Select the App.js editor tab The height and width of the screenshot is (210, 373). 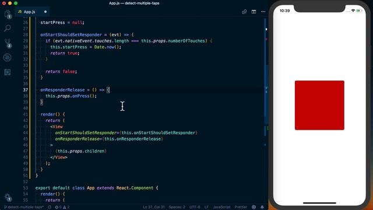coord(33,12)
